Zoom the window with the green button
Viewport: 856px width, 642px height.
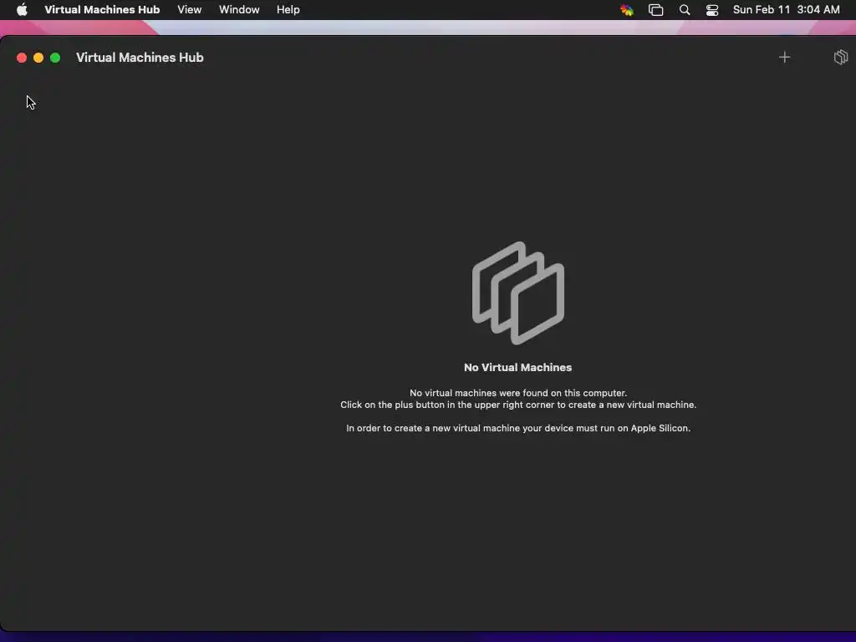coord(55,58)
